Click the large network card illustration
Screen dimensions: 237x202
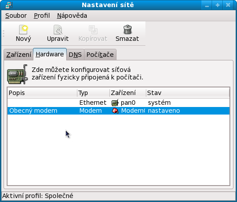coord(17,75)
